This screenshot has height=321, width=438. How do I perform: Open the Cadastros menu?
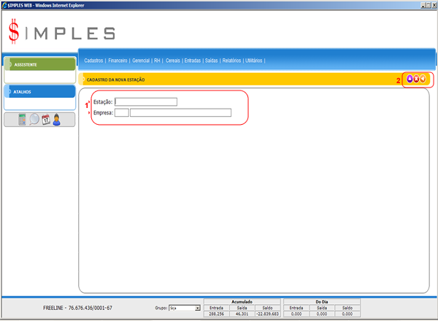(x=93, y=61)
